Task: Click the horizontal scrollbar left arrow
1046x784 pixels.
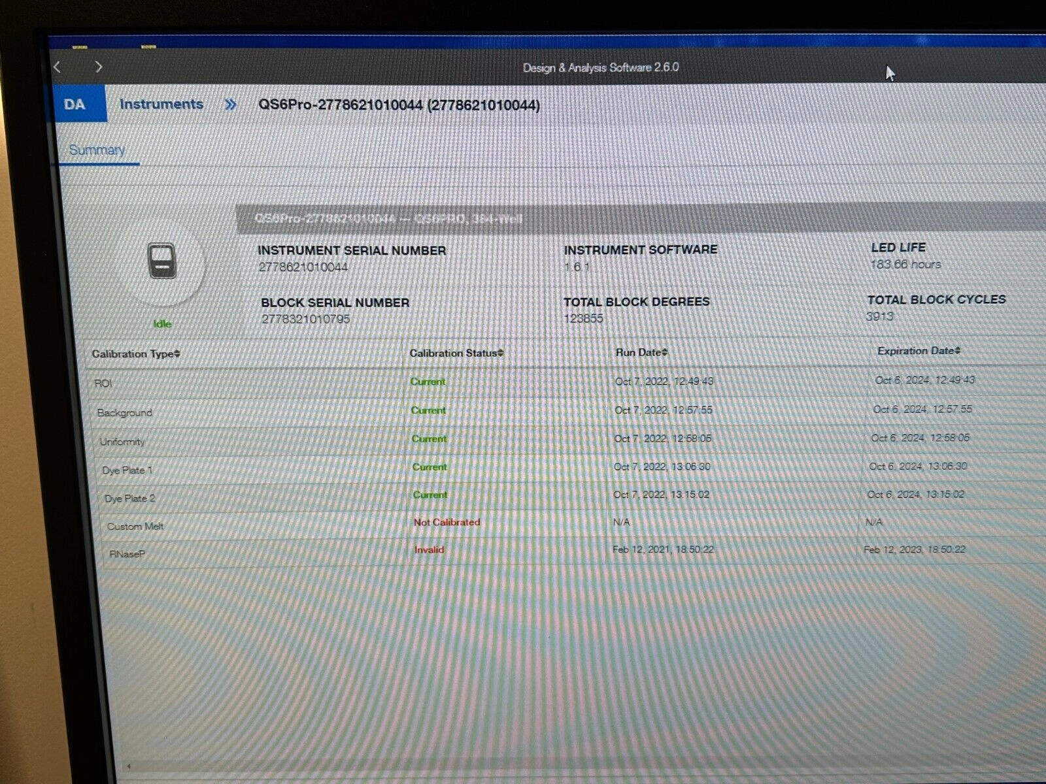Action: (128, 766)
